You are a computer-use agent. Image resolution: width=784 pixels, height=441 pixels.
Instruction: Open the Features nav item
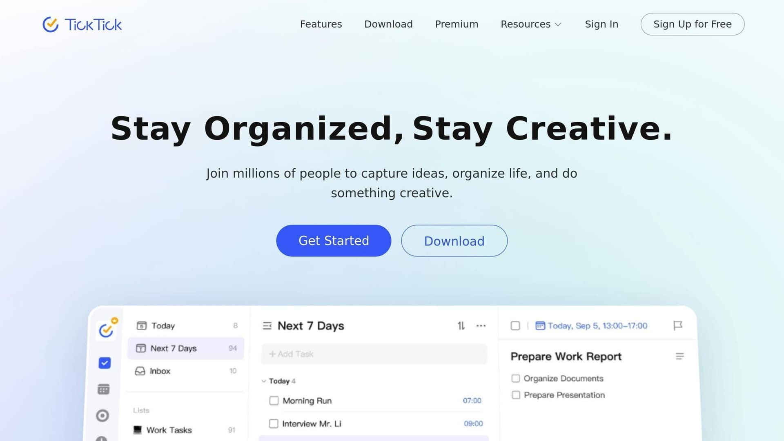tap(321, 24)
